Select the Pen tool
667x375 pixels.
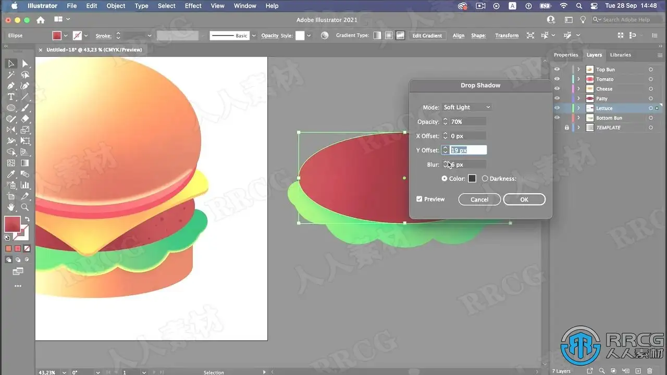[x=11, y=86]
